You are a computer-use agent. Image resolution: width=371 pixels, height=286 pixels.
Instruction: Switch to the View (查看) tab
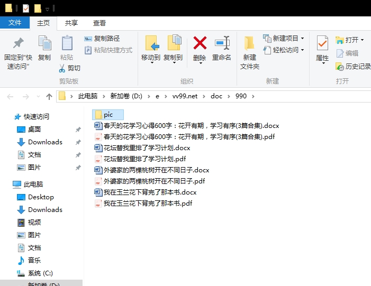coord(99,23)
